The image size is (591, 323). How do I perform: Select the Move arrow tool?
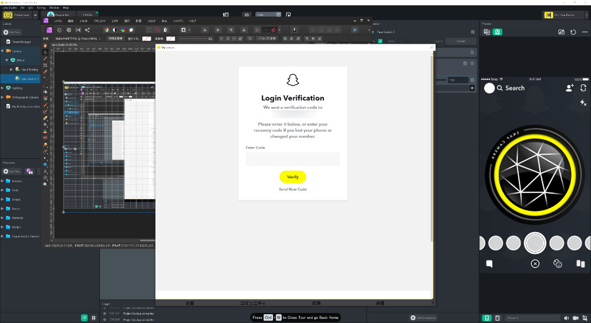[x=46, y=52]
